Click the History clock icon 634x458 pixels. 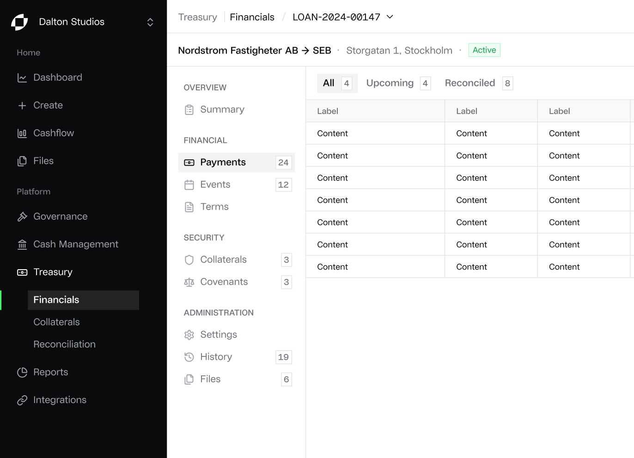[189, 357]
